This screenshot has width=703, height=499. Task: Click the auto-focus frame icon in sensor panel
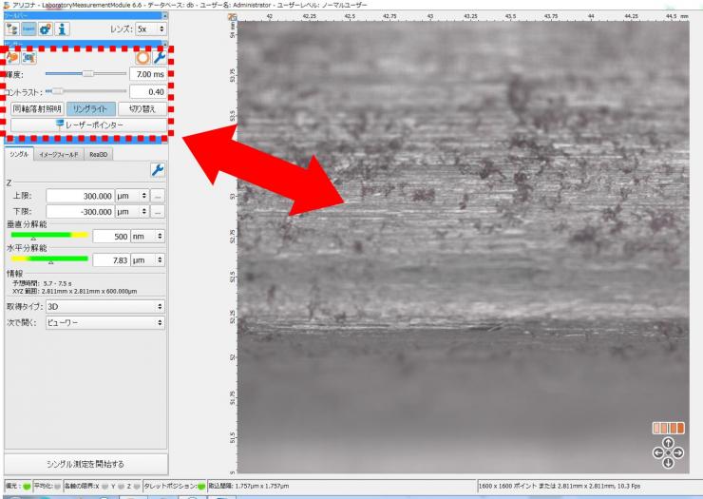pos(29,57)
